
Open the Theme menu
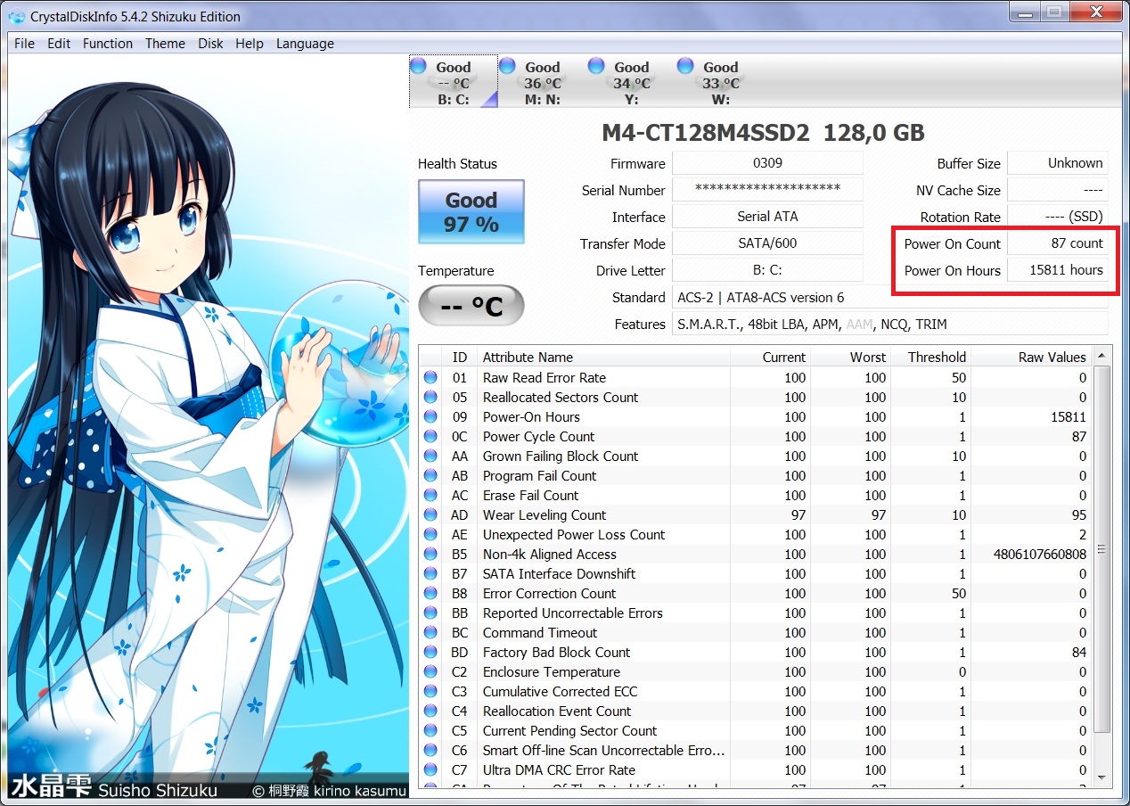(165, 43)
